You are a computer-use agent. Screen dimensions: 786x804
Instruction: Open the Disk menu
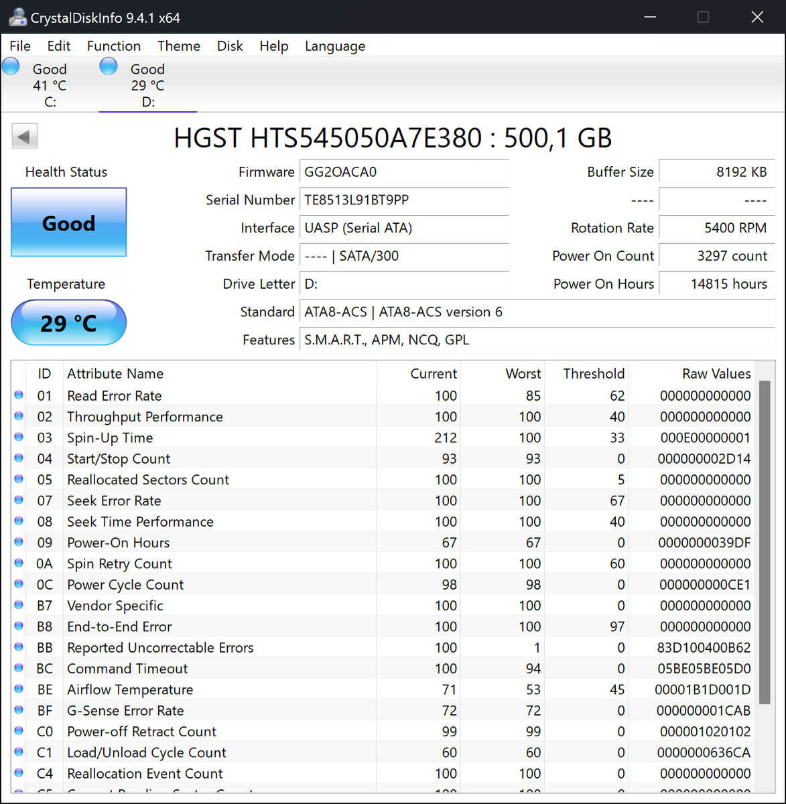pos(230,46)
